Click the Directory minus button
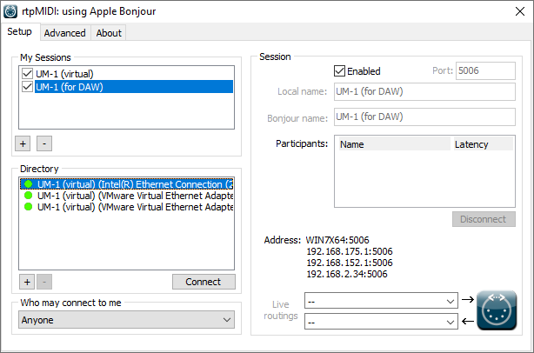The image size is (534, 353). click(44, 282)
